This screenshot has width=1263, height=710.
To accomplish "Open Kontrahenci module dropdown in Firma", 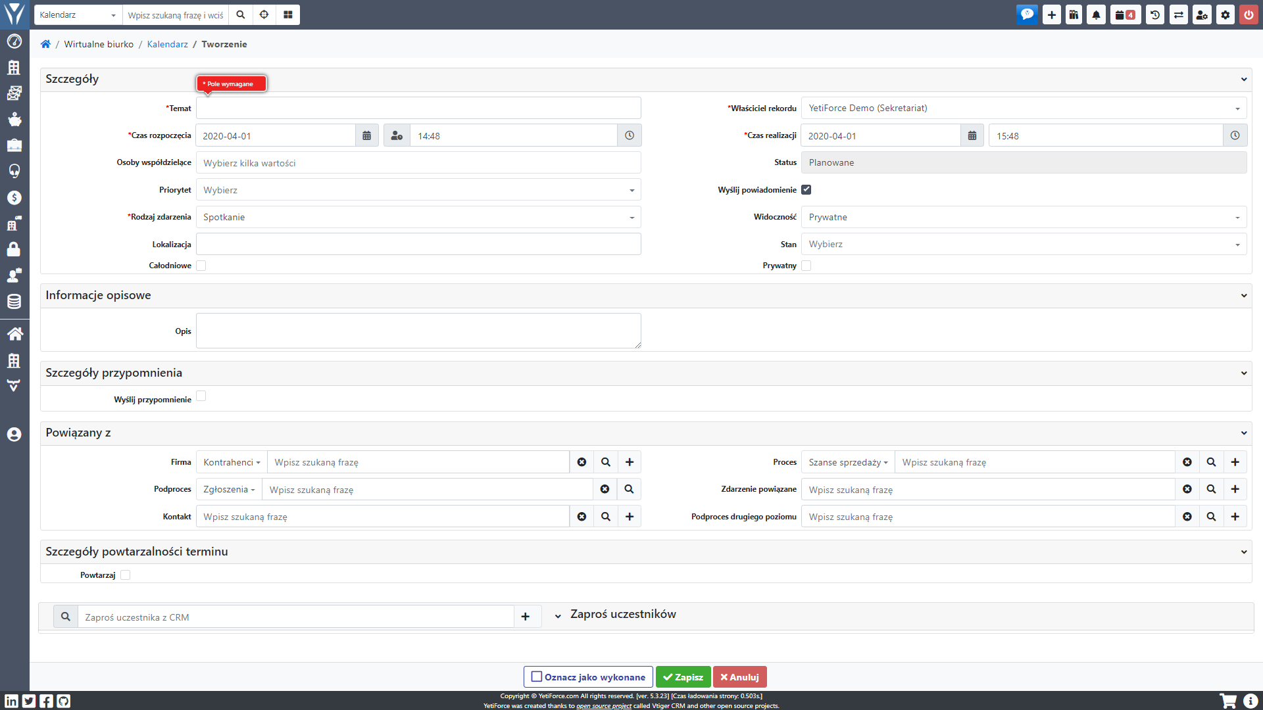I will [232, 462].
